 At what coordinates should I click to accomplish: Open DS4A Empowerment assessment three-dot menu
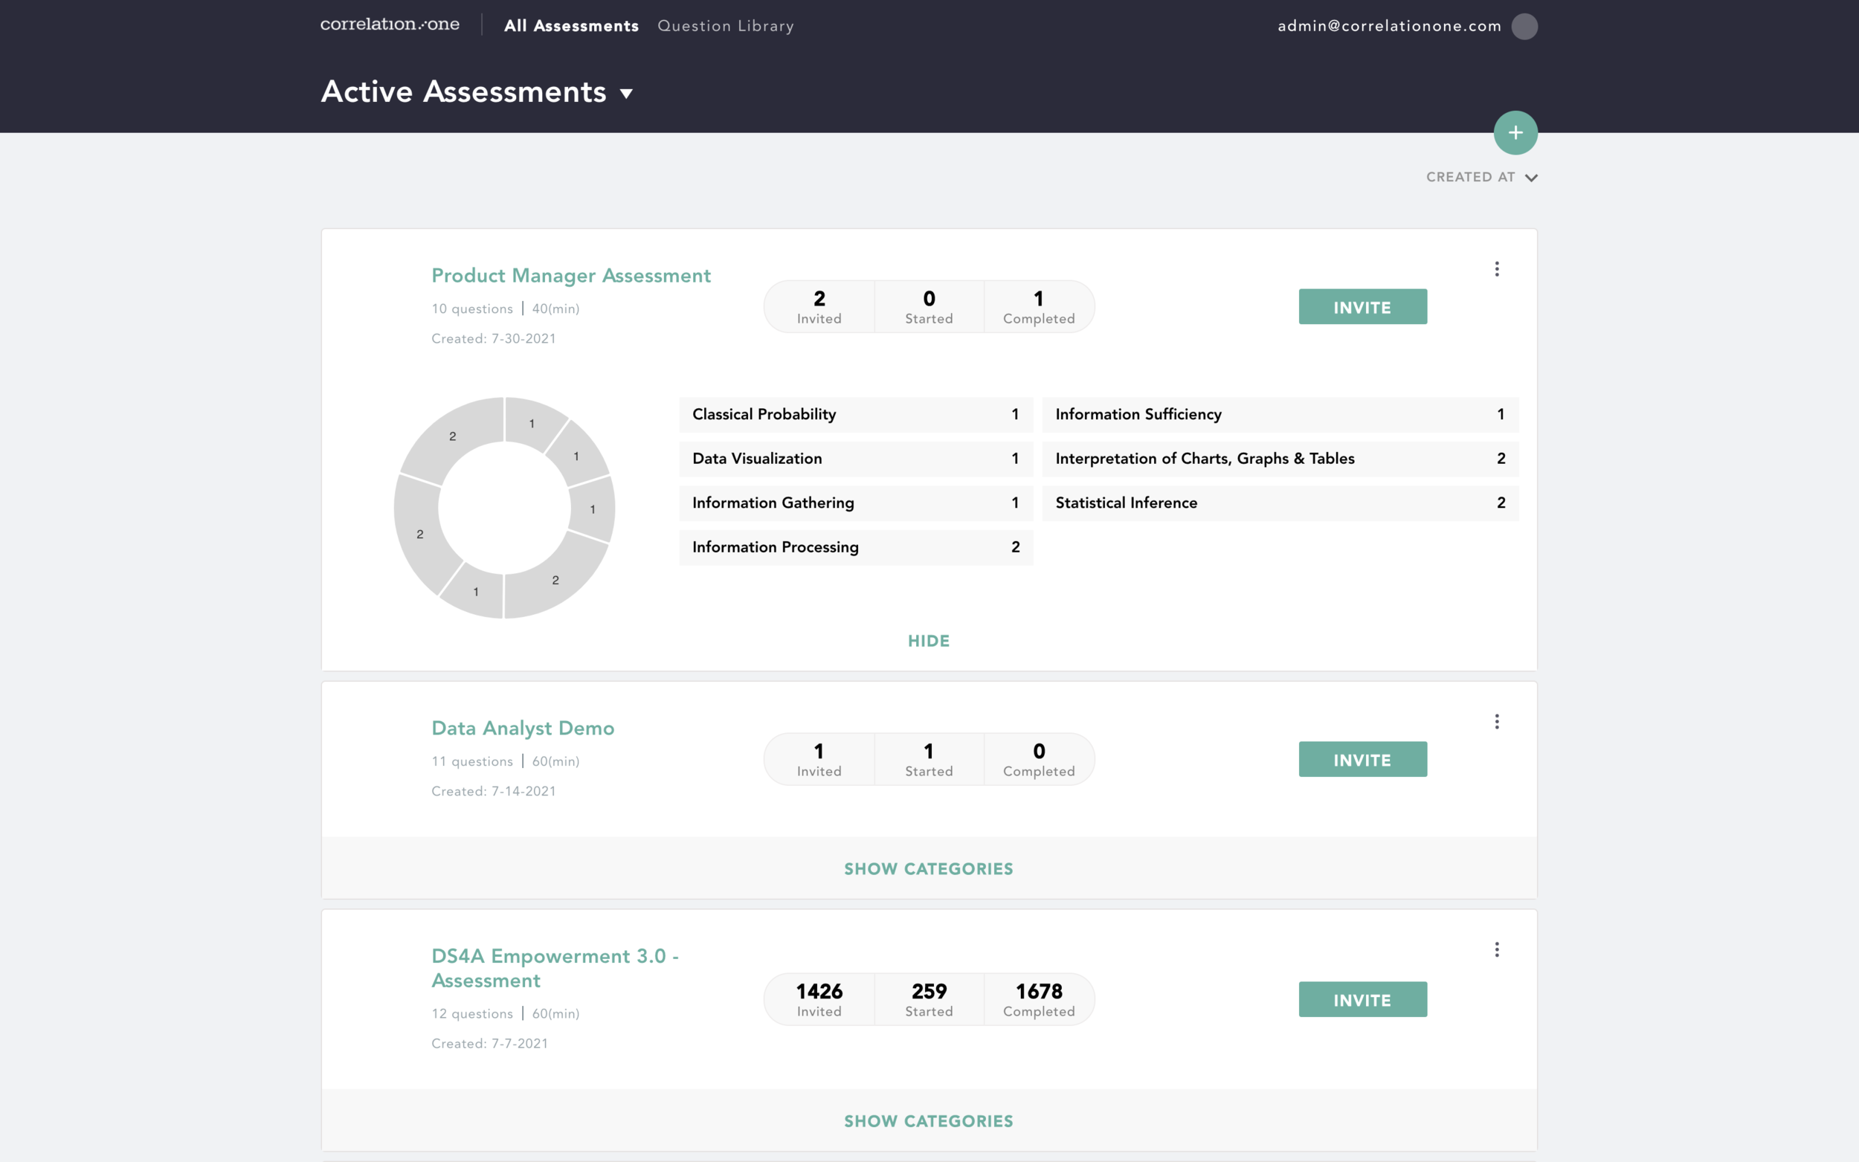(1496, 950)
